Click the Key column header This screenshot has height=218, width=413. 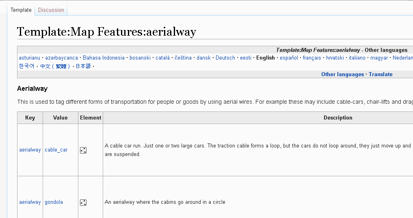[30, 118]
